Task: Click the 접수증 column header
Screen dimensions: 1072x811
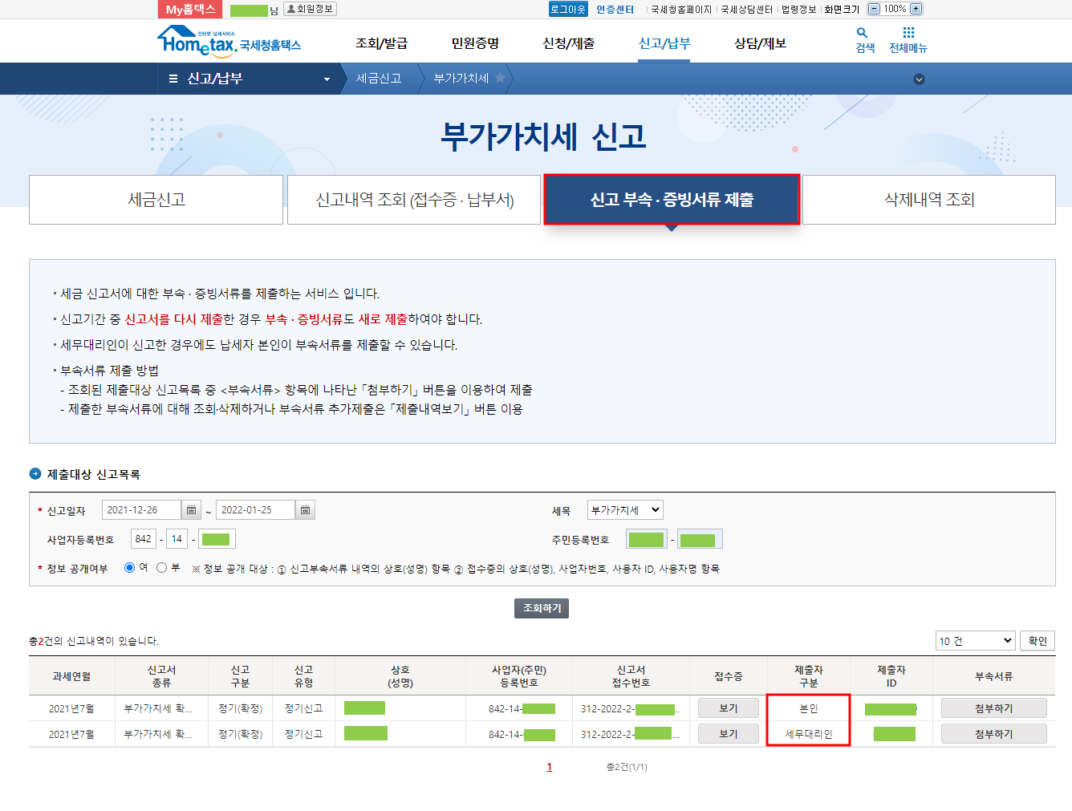Action: pyautogui.click(x=729, y=676)
